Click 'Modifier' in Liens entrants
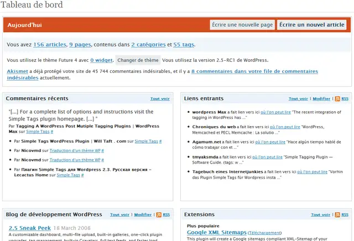The width and height of the screenshot is (354, 241). coord(321,98)
